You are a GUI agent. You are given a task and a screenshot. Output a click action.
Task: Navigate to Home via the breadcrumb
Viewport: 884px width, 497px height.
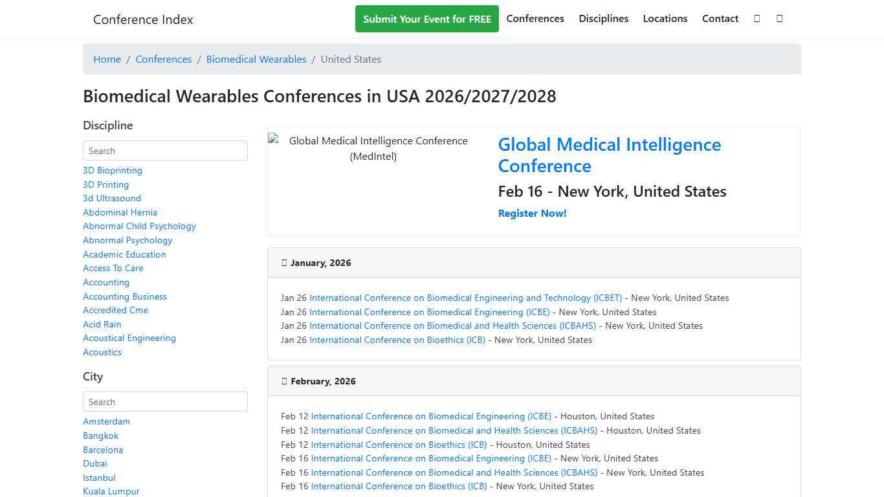click(107, 59)
